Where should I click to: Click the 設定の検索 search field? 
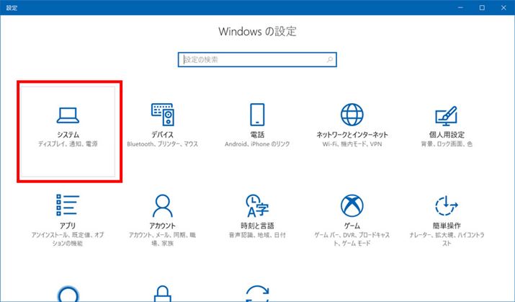[x=257, y=60]
